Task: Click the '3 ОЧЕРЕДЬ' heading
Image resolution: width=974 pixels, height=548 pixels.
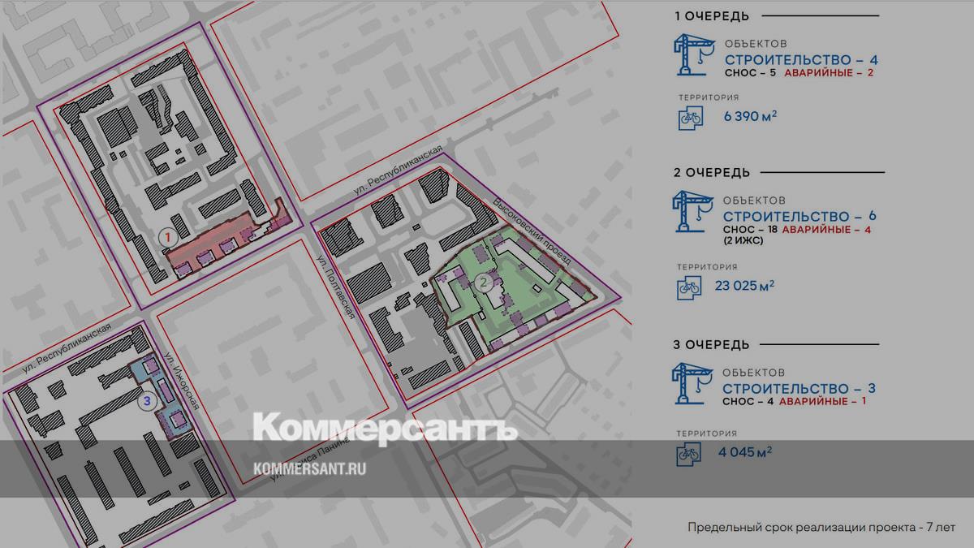Action: coord(711,344)
